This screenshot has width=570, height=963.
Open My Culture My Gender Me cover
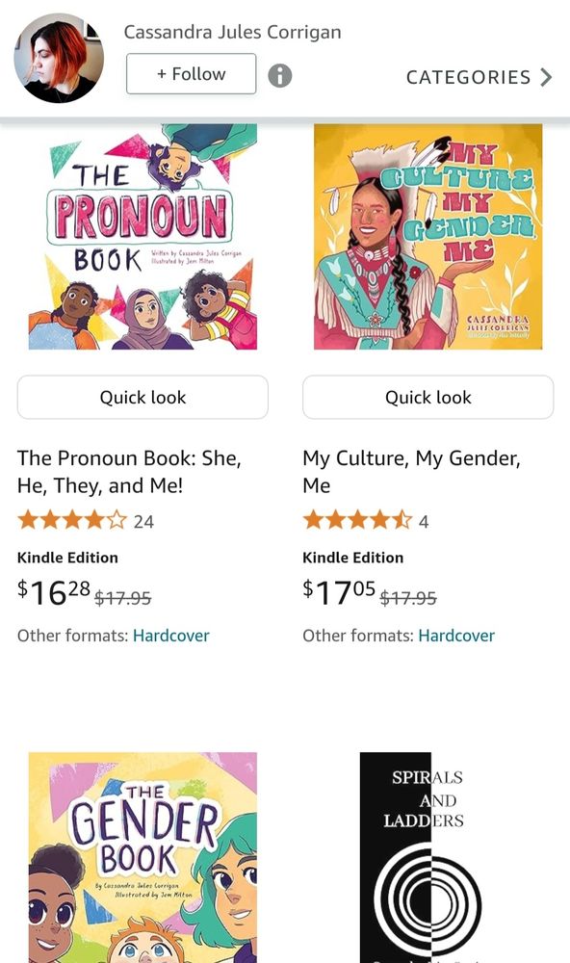[x=428, y=237]
